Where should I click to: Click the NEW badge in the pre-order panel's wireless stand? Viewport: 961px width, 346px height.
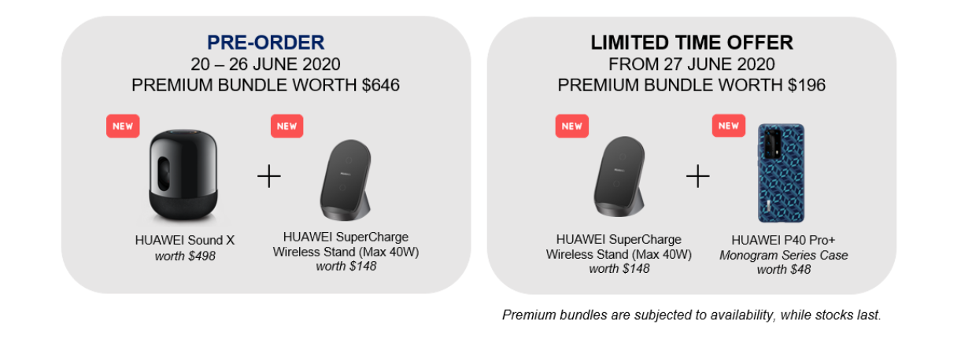tap(287, 126)
